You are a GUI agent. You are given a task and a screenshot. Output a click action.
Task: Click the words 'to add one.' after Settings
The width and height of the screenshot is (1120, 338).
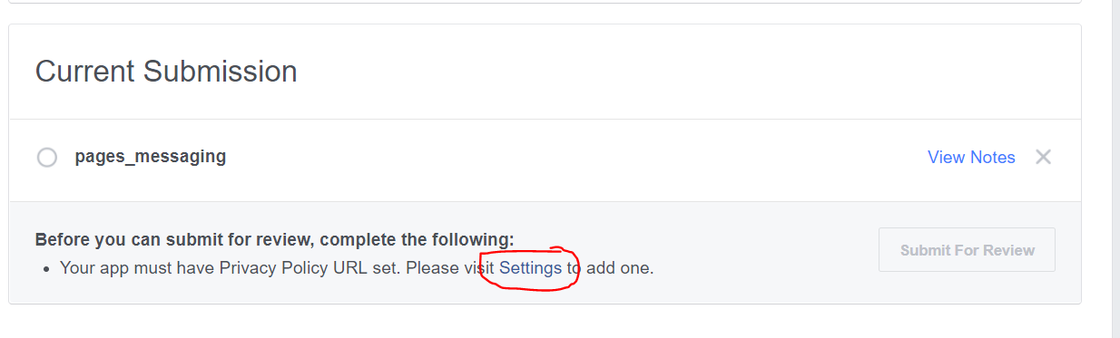tap(611, 267)
